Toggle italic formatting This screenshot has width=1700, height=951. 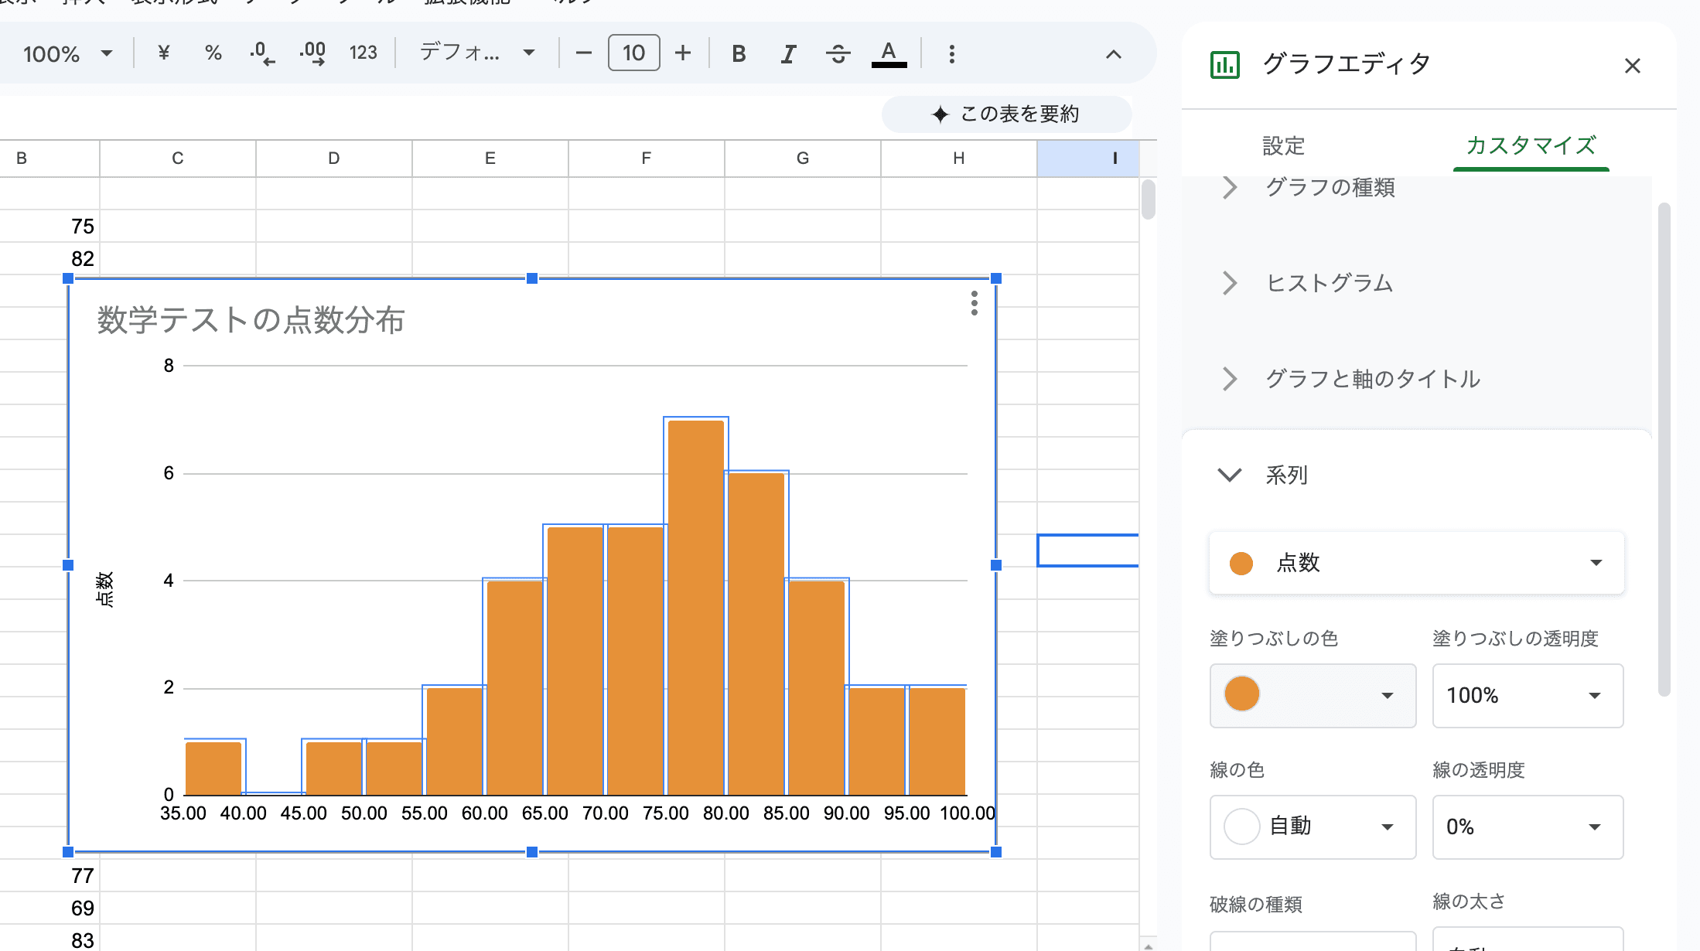click(x=787, y=53)
